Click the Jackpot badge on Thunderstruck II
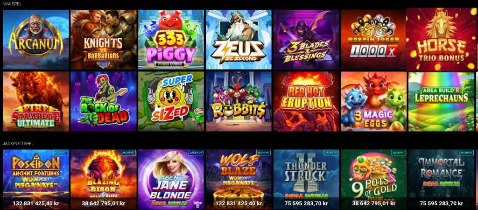Image resolution: width=478 pixels, height=210 pixels. 331,153
